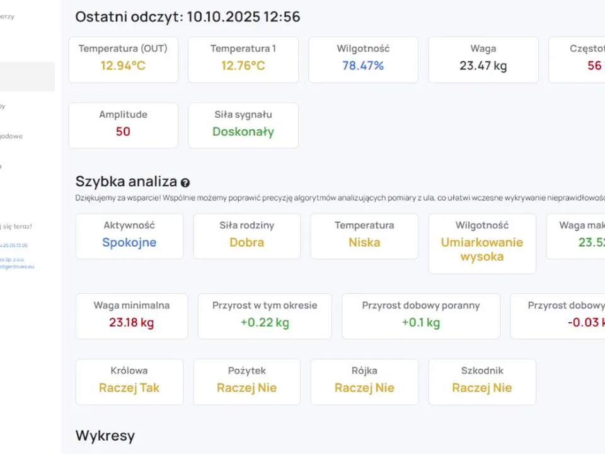The image size is (605, 454).
Task: Open the Królowa Raczej Tak card
Action: 129,381
